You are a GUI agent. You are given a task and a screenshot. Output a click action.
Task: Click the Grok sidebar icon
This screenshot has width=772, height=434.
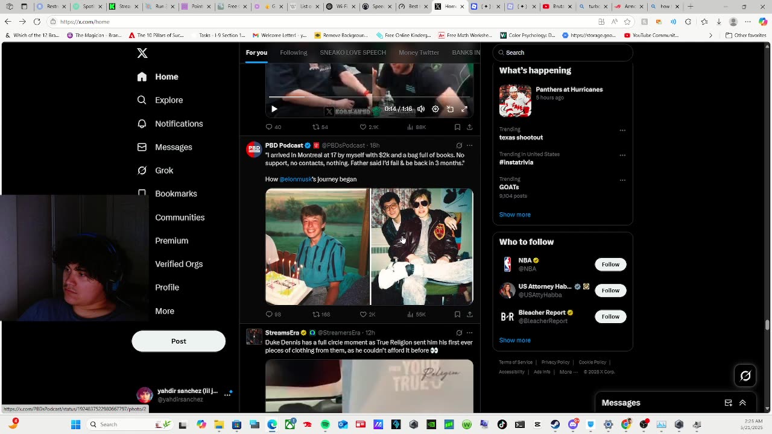point(142,171)
